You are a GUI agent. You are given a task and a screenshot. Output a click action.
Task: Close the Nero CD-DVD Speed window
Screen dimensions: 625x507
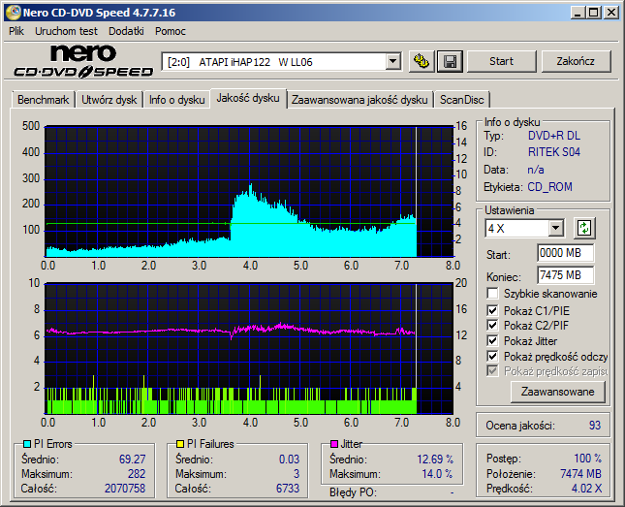pyautogui.click(x=611, y=13)
